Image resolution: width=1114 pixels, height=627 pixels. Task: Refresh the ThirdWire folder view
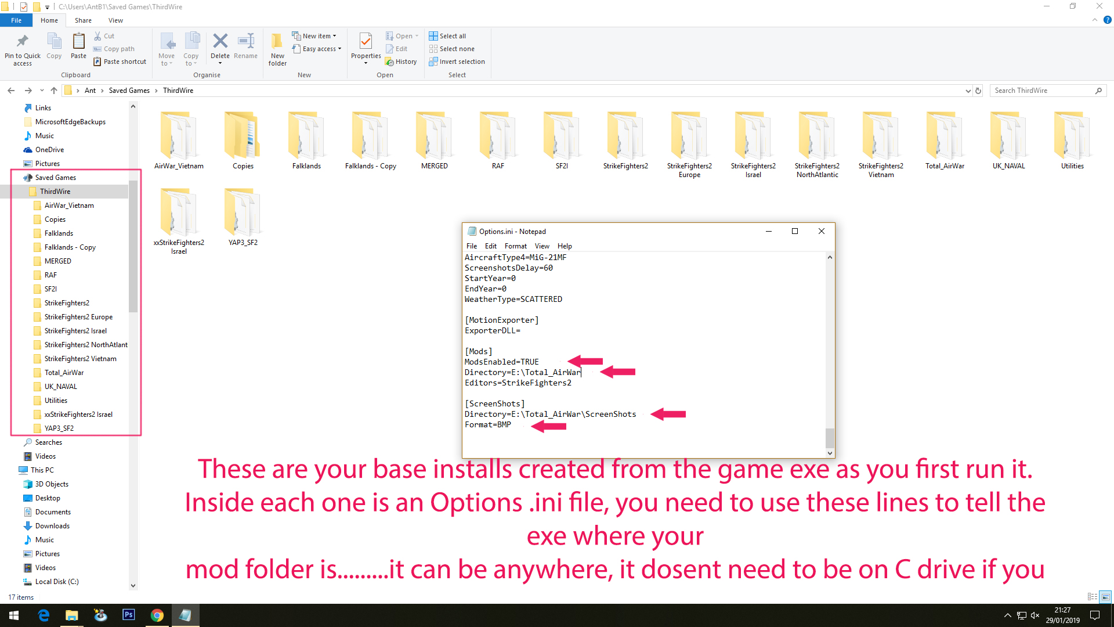[978, 91]
